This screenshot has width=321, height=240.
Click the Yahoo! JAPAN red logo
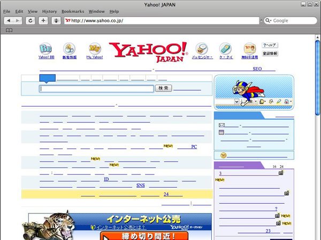coord(149,52)
